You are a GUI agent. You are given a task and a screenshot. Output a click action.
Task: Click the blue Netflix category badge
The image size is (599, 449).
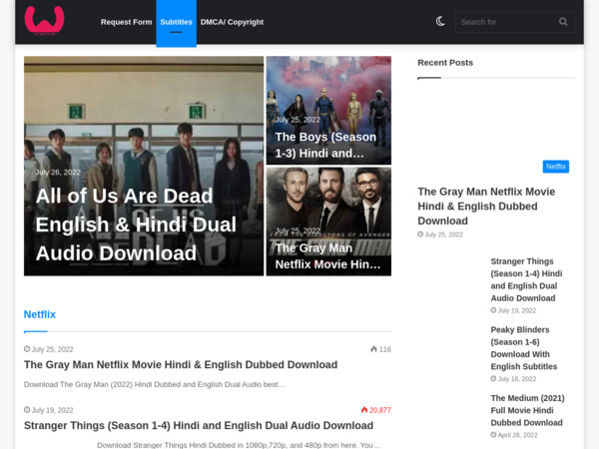pos(556,167)
